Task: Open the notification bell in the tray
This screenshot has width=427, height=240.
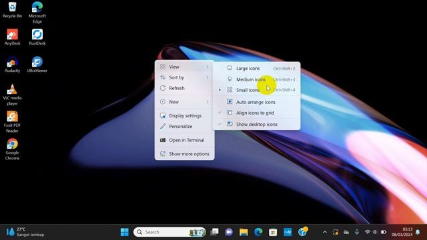Action: click(x=418, y=232)
